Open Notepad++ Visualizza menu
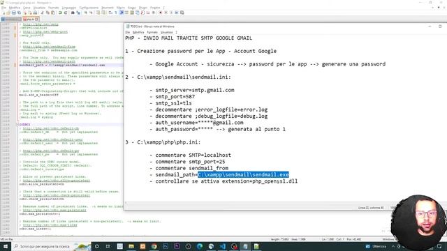This screenshot has width=447, height=251. [x=39, y=8]
